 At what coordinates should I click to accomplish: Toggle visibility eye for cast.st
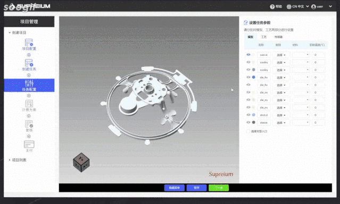(x=248, y=55)
